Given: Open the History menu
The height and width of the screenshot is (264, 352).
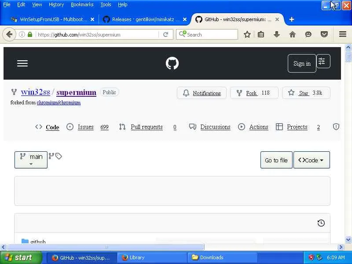Looking at the screenshot, I should click(x=56, y=4).
